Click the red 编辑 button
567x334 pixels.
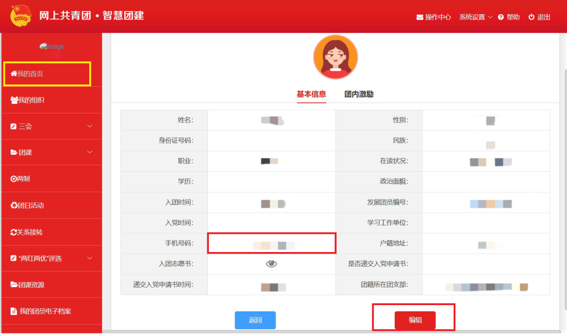coord(415,320)
